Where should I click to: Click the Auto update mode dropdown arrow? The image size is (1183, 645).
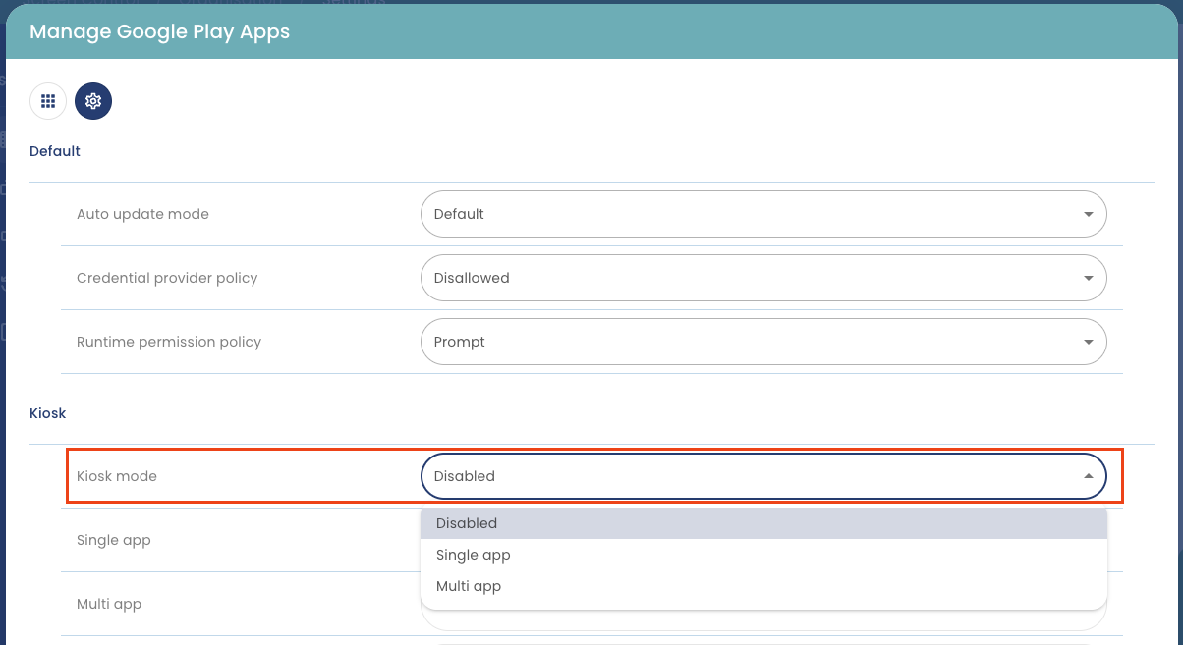point(1088,214)
